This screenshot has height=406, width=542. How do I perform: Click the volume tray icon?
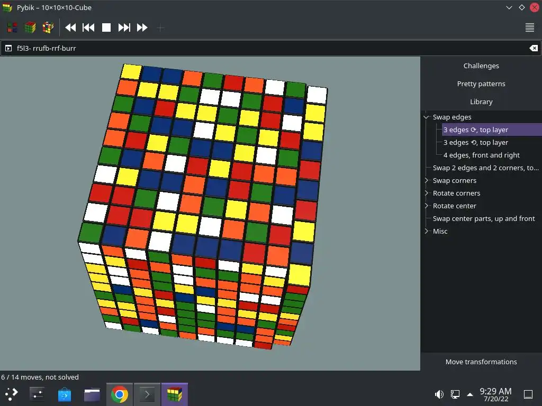(439, 394)
